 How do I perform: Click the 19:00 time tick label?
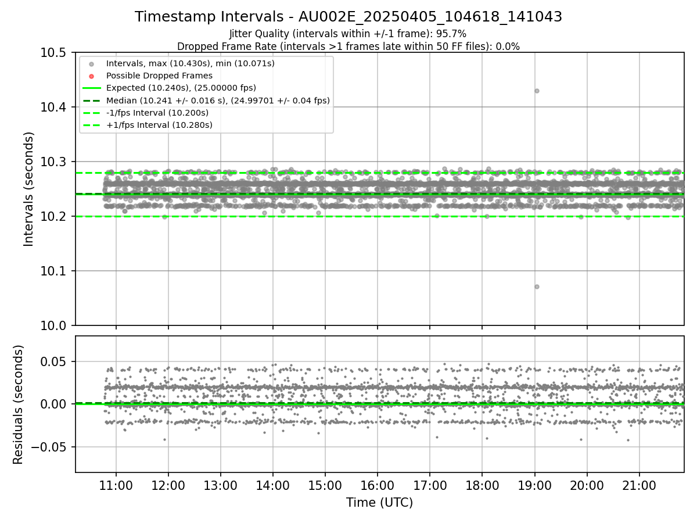[x=534, y=485]
